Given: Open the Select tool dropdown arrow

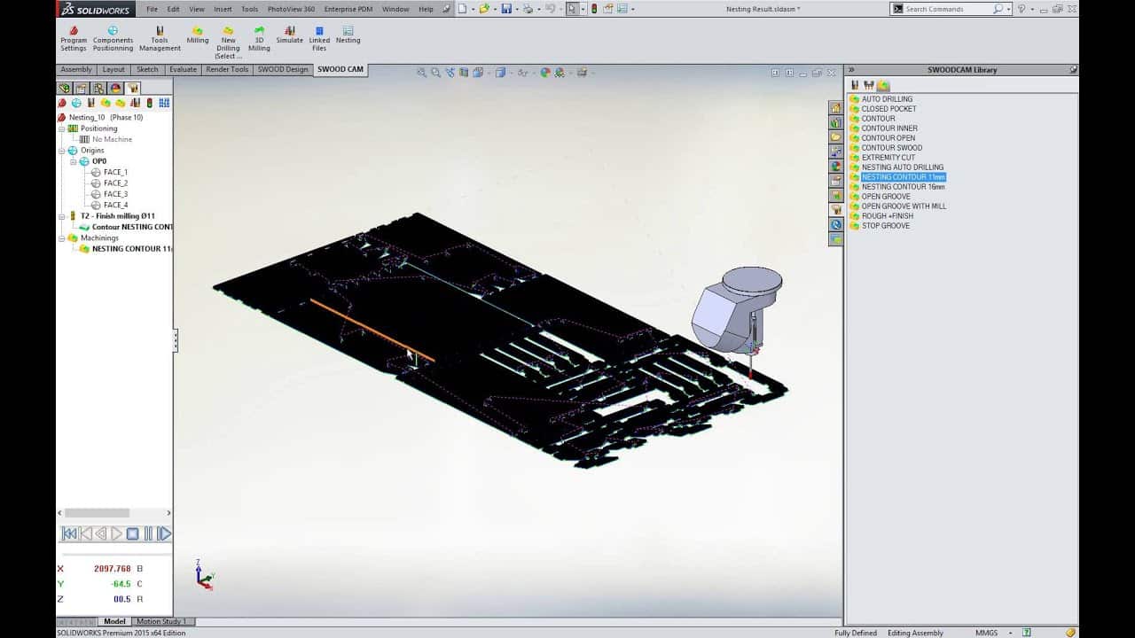Looking at the screenshot, I should pos(583,9).
